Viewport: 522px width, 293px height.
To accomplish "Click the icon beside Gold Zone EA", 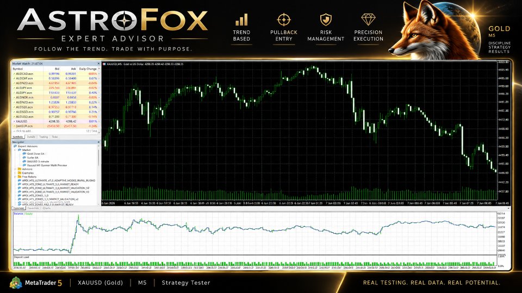I will pos(24,154).
